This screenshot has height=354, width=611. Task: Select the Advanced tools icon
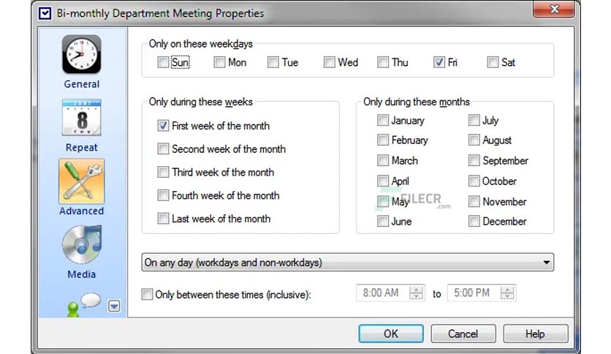tap(81, 181)
